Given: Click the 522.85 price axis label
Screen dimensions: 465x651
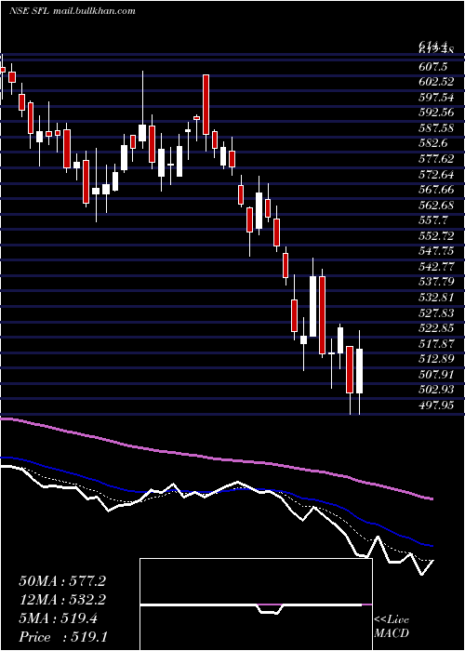Looking at the screenshot, I should click(x=436, y=328).
